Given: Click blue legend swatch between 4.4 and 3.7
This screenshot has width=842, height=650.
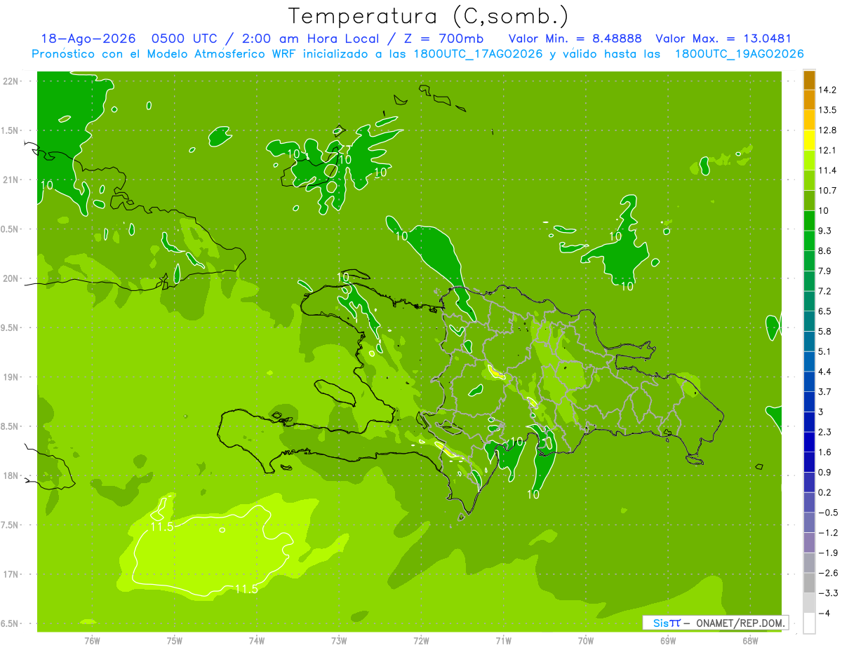Looking at the screenshot, I should click(x=809, y=382).
